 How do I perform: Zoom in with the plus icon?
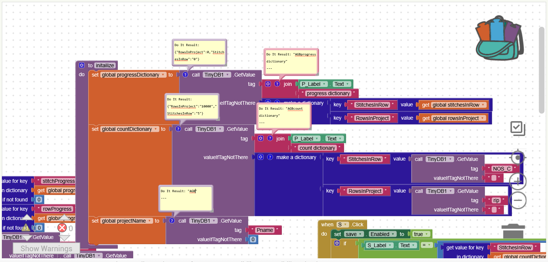518,181
